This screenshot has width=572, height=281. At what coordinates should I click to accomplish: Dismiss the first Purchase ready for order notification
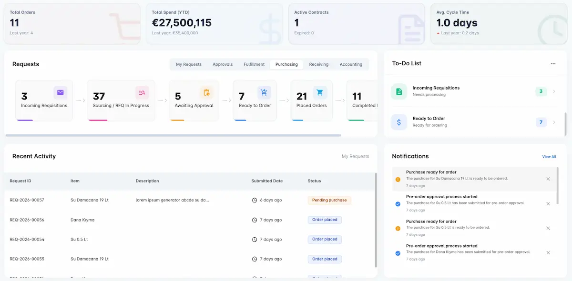tap(548, 179)
